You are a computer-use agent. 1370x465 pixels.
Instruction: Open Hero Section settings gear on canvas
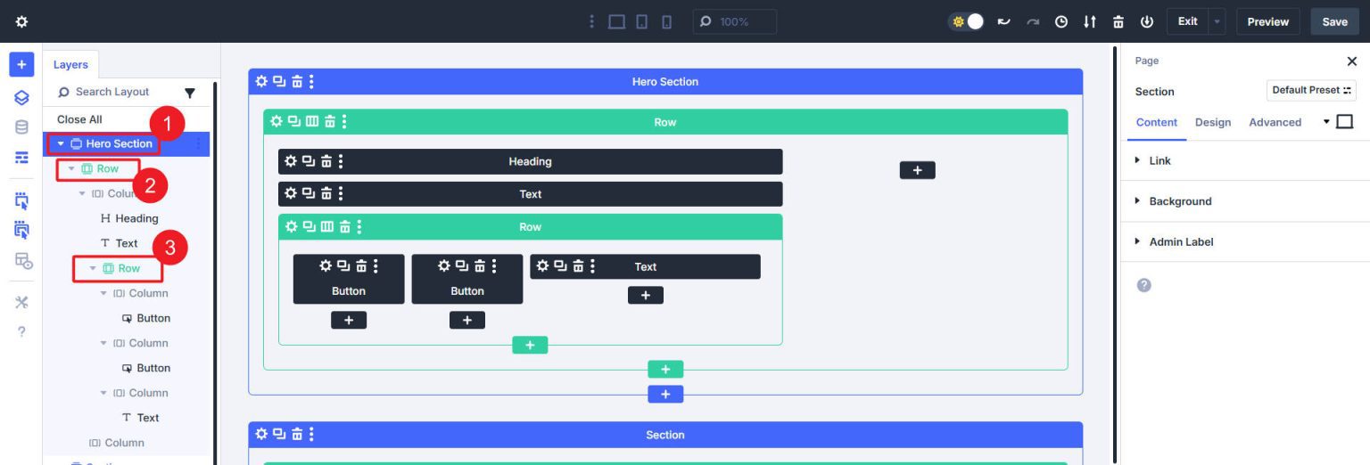261,81
